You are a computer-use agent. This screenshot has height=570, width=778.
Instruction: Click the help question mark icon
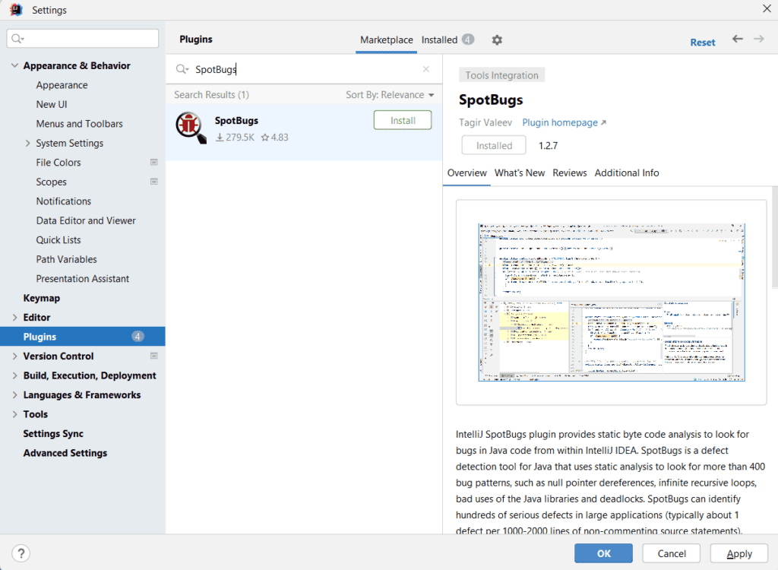20,553
